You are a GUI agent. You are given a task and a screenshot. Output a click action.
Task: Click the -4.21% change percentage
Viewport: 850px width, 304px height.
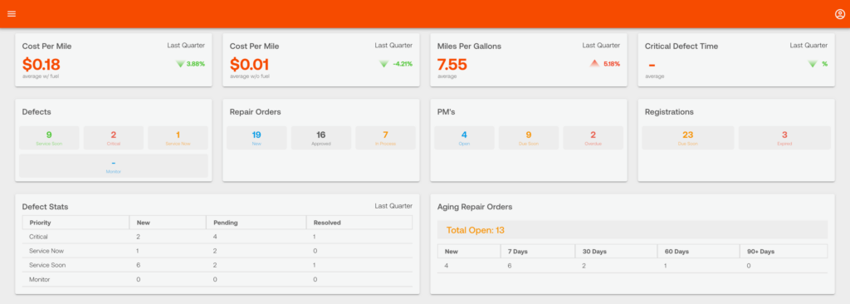pos(403,64)
